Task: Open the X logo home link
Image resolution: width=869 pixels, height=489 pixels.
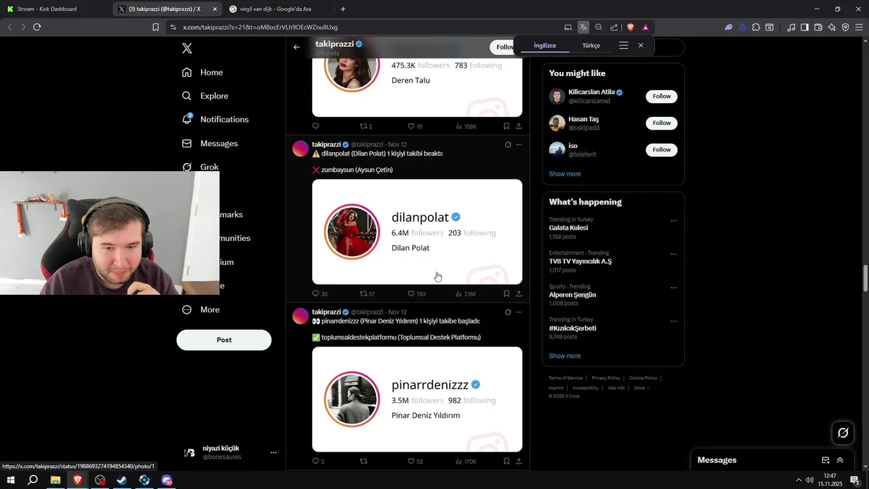Action: tap(187, 48)
